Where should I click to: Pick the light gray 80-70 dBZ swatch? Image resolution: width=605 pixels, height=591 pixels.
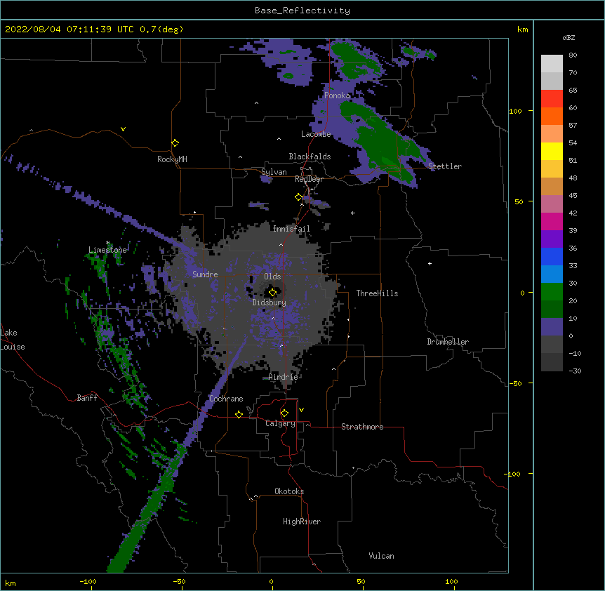(552, 64)
